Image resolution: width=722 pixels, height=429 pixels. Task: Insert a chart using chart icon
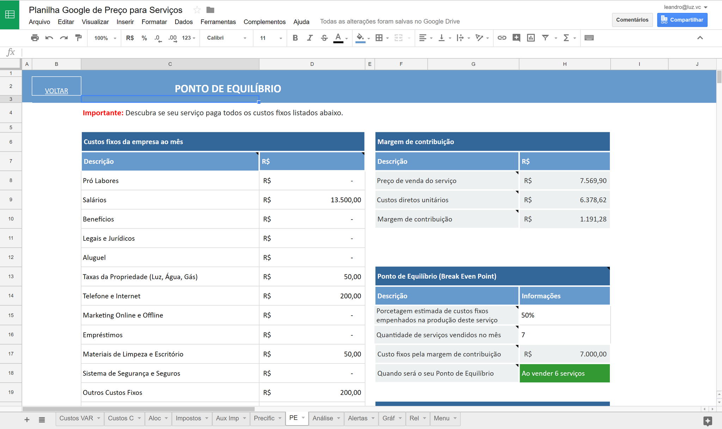(x=531, y=38)
